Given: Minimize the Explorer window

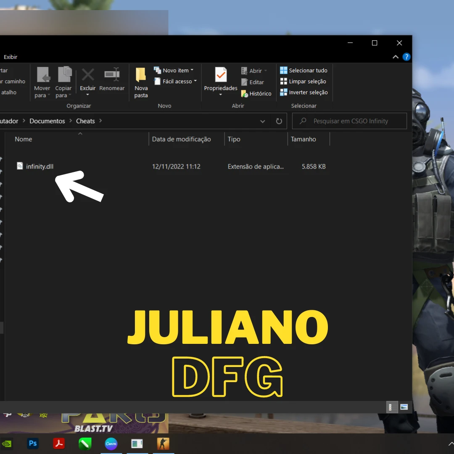Looking at the screenshot, I should [x=350, y=43].
